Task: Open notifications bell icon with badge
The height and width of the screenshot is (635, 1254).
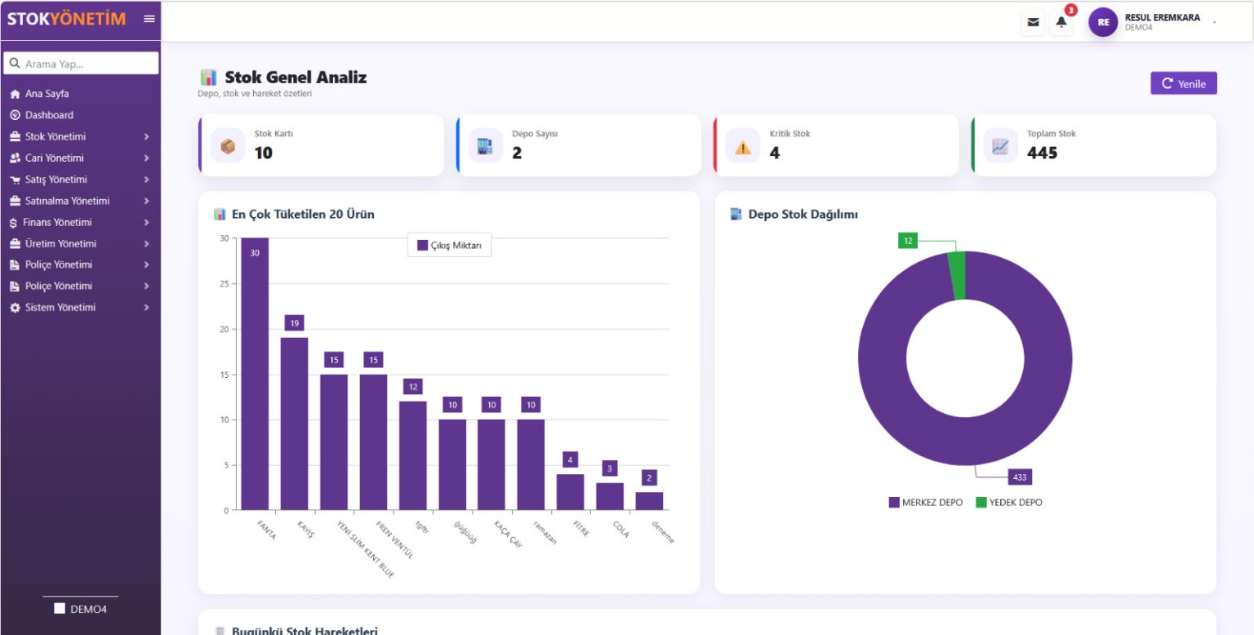Action: click(1061, 22)
